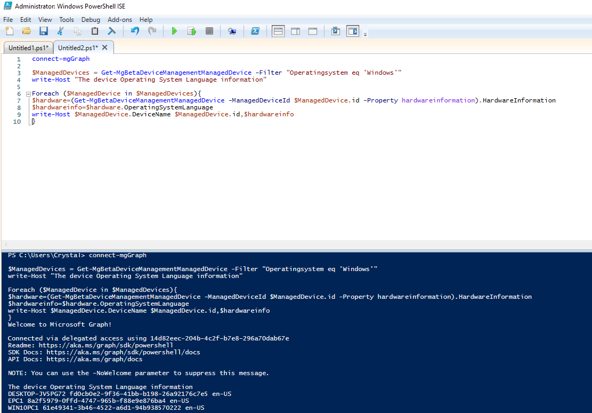The height and width of the screenshot is (413, 592).
Task: Save the current script
Action: pos(43,31)
